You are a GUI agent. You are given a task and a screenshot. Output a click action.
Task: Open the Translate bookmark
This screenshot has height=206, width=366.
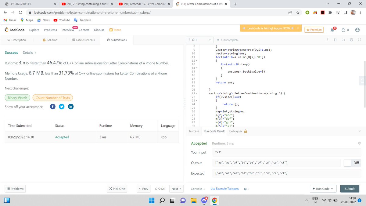coord(82,20)
